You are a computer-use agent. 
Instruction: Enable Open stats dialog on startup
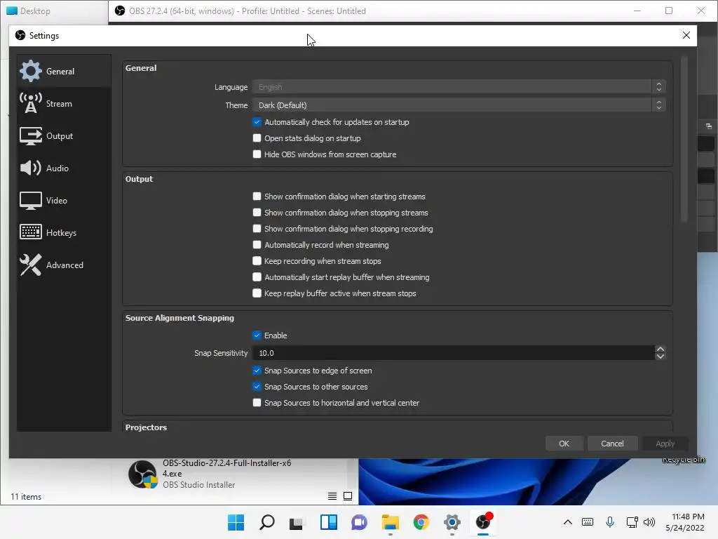tap(257, 138)
